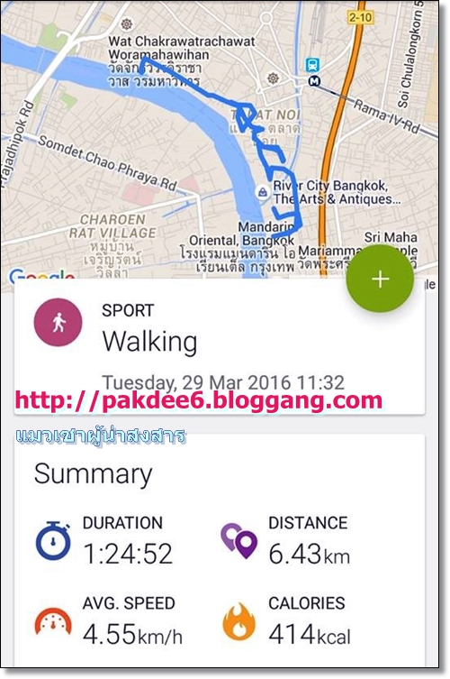
Task: Tap the River City Bangkok shopping marker
Action: [x=263, y=192]
